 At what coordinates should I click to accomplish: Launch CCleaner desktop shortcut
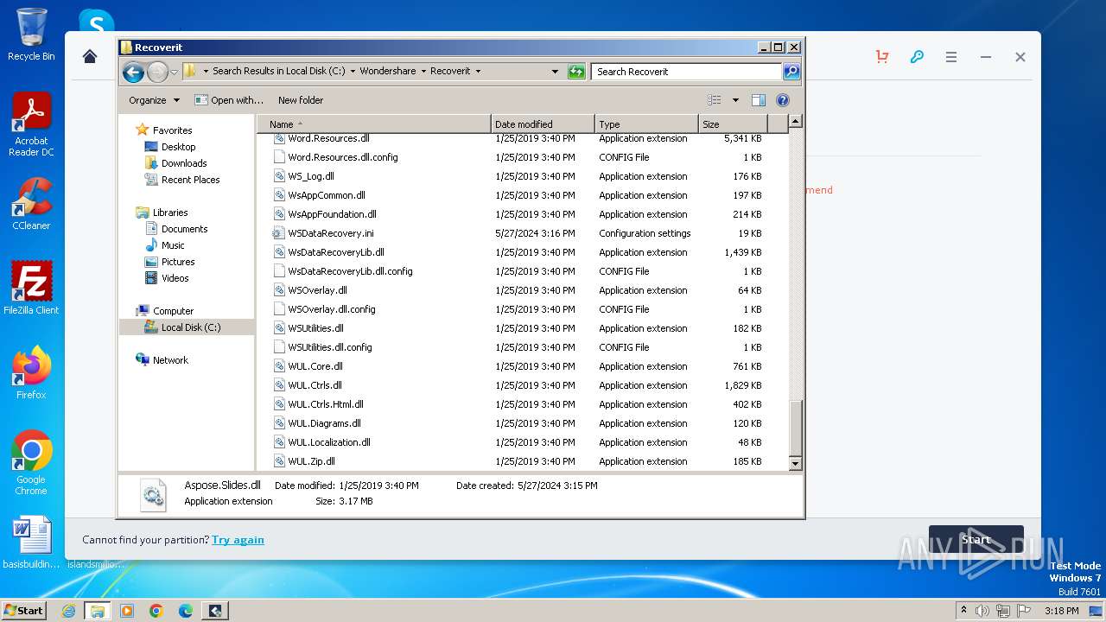31,204
